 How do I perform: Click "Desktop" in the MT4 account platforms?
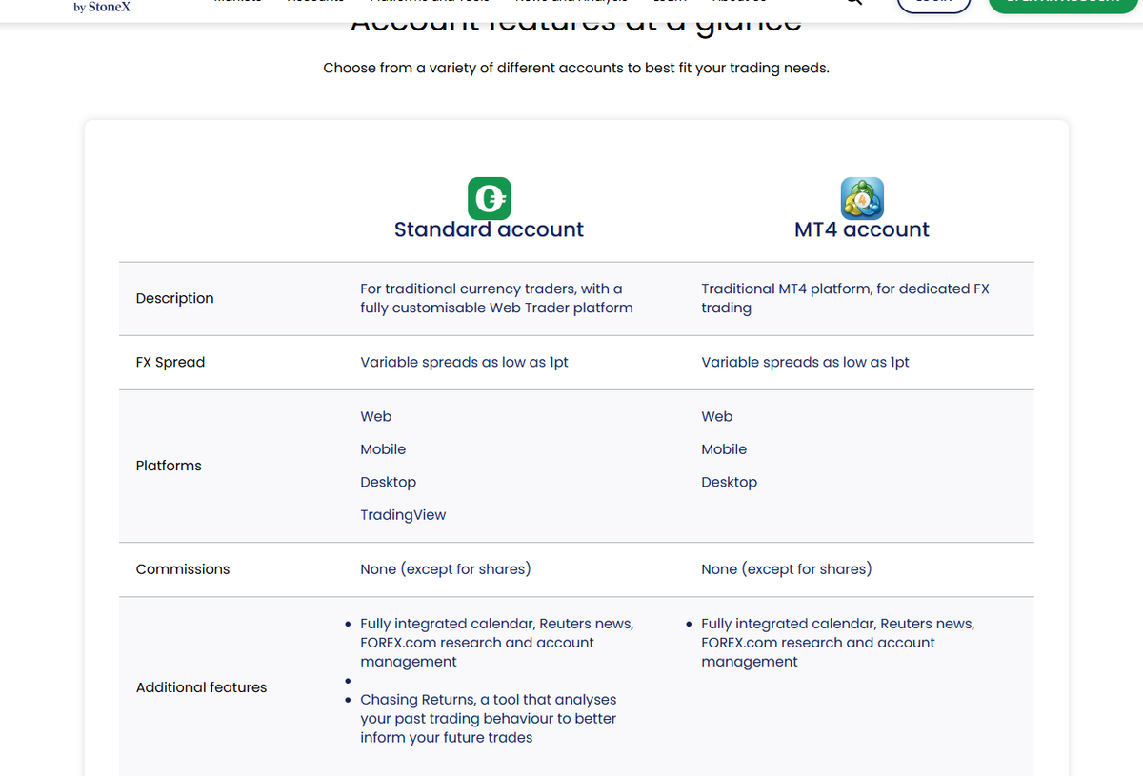729,482
